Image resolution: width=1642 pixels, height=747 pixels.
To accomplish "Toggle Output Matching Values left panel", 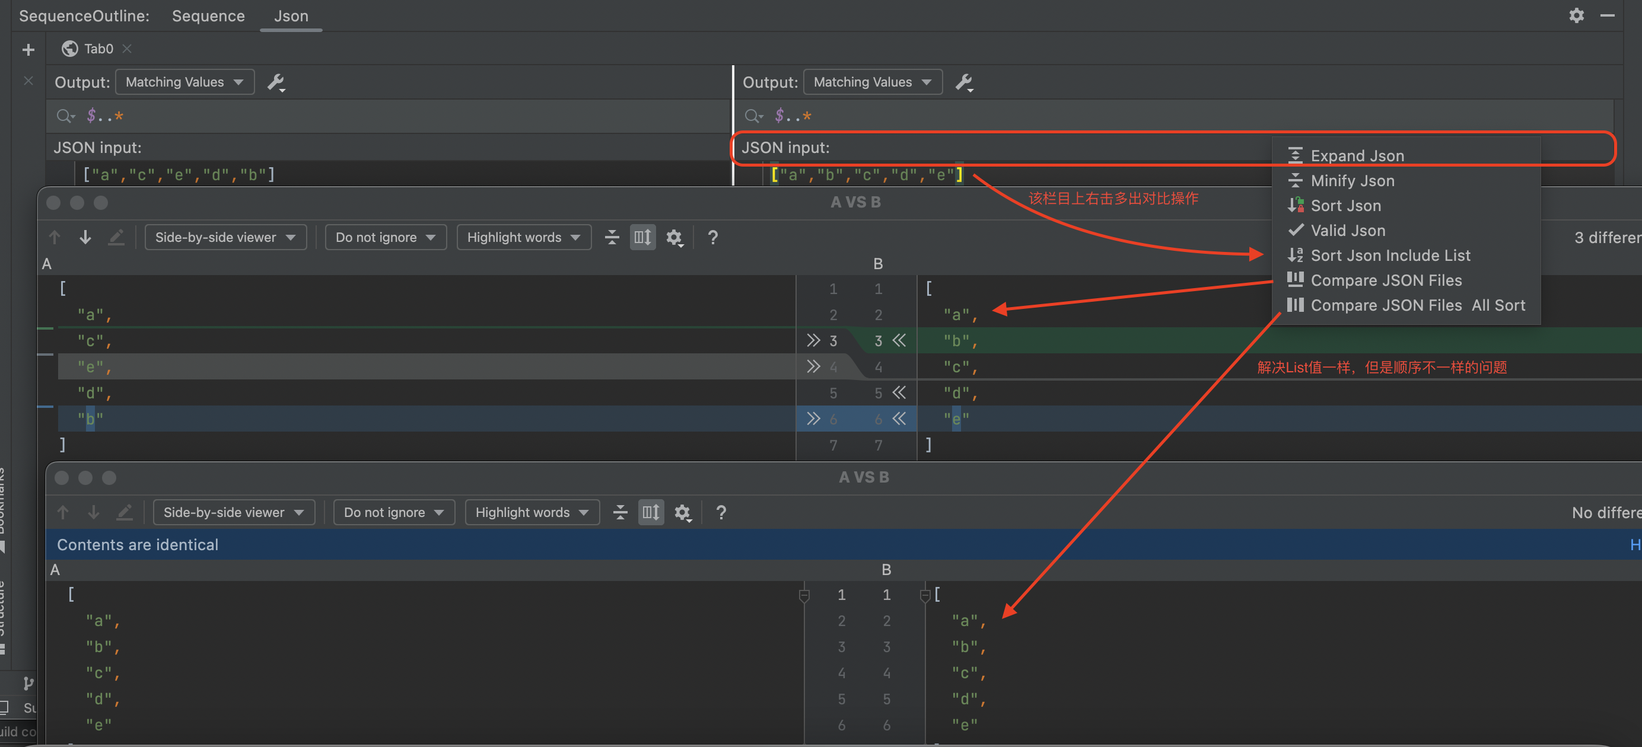I will 184,82.
